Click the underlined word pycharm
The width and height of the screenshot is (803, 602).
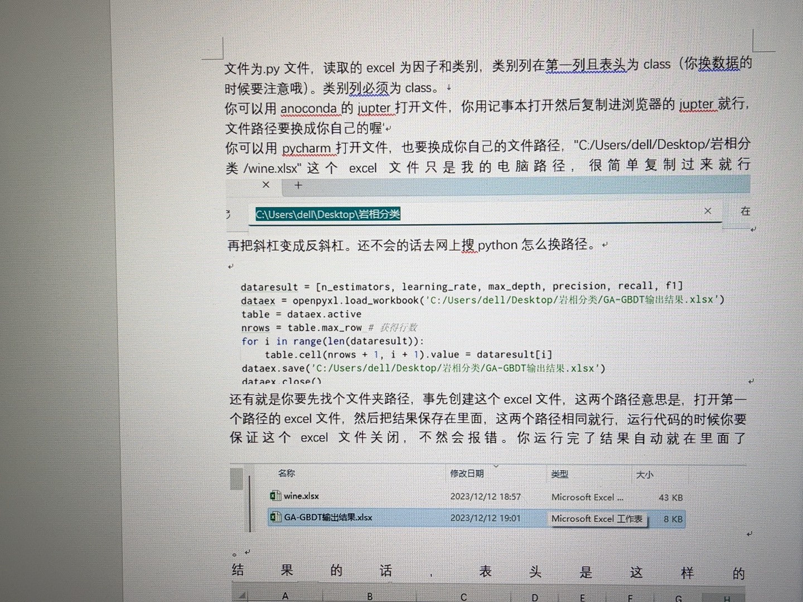point(306,148)
